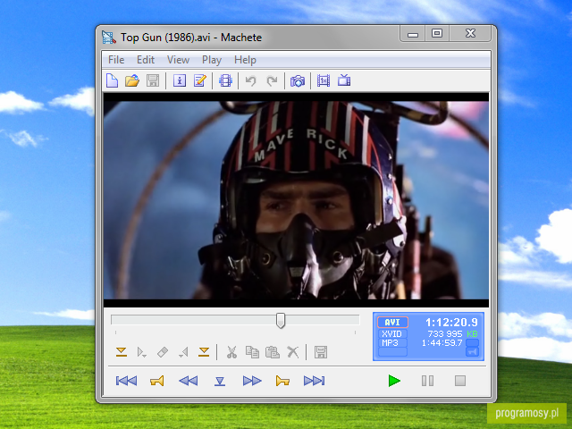Jump to the end of the video

click(314, 381)
